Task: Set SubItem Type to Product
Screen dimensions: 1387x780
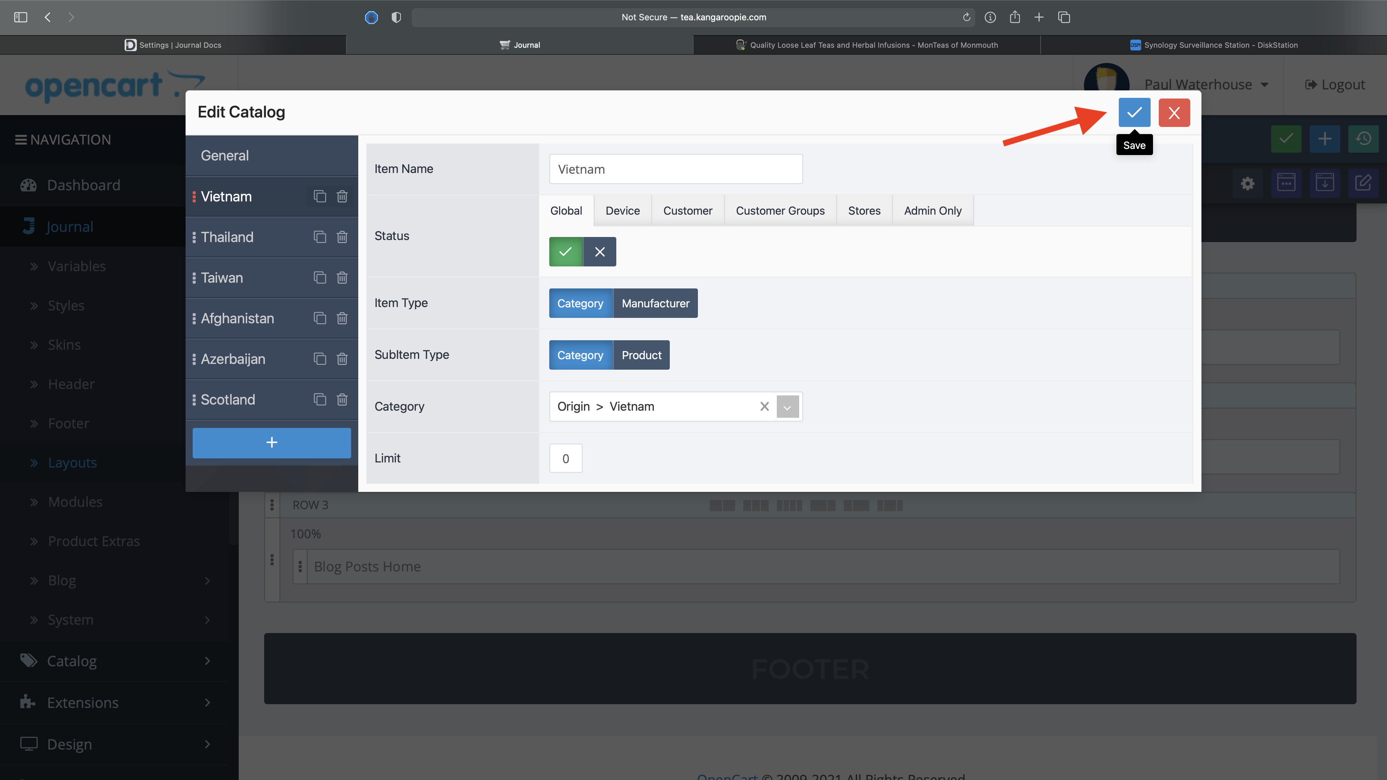Action: (x=641, y=355)
